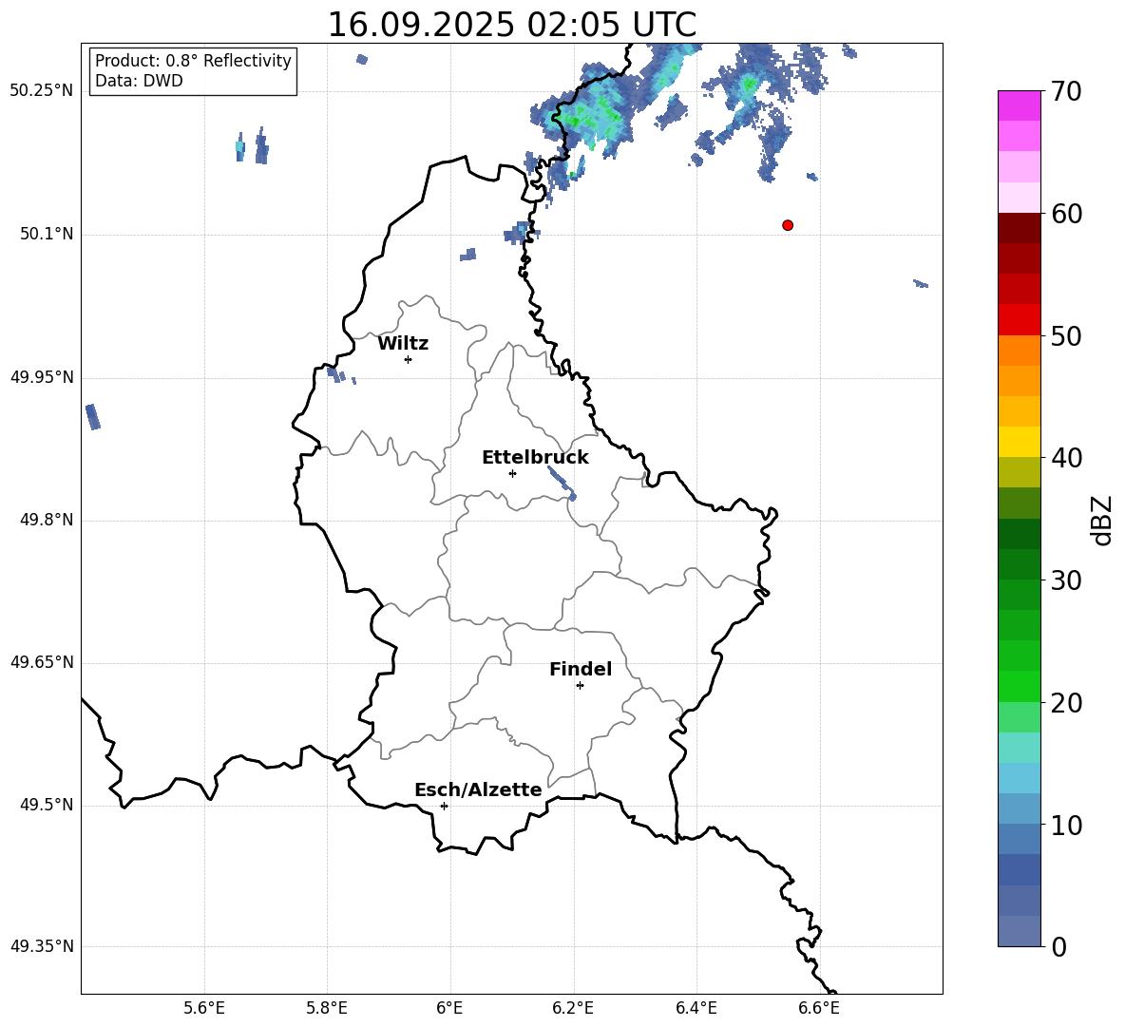Click the bright green colorbar swatch above 20
The height and width of the screenshot is (1027, 1125).
(x=1020, y=687)
